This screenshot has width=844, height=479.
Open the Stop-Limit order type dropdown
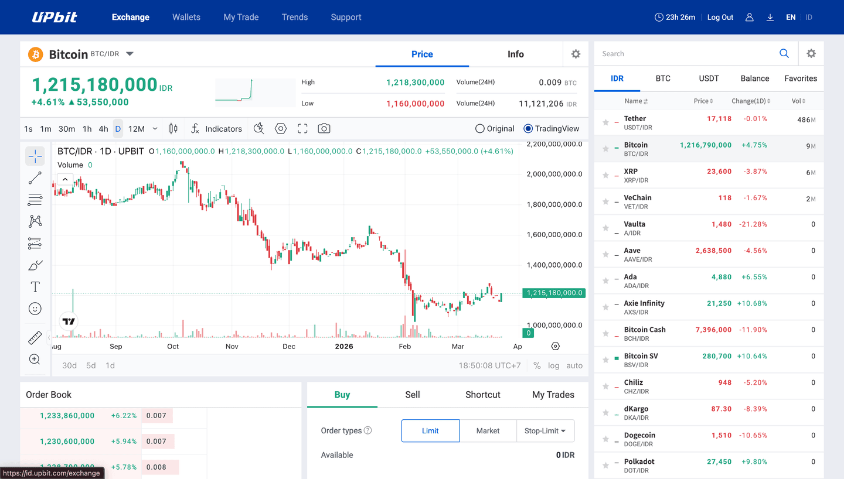pos(545,431)
